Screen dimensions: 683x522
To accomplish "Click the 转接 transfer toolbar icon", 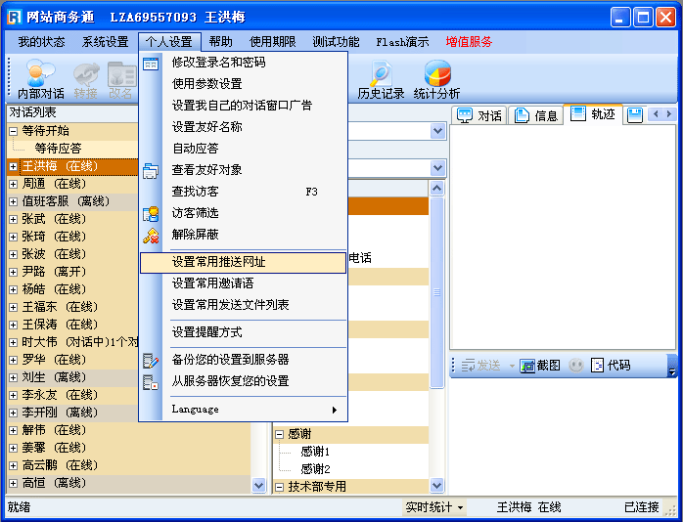I will (x=85, y=78).
